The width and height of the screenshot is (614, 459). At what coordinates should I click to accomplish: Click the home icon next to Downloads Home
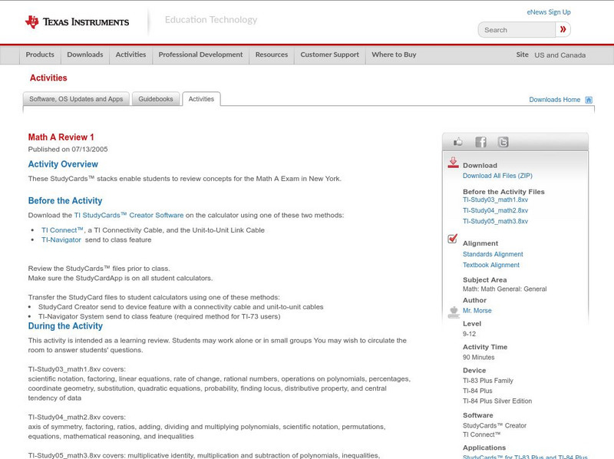tap(589, 100)
